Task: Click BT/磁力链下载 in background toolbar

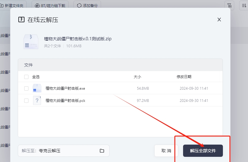Action: (x=50, y=6)
